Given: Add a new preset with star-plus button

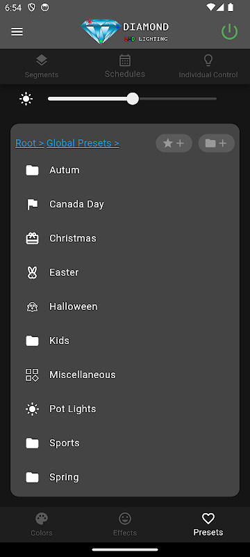Looking at the screenshot, I should point(174,143).
